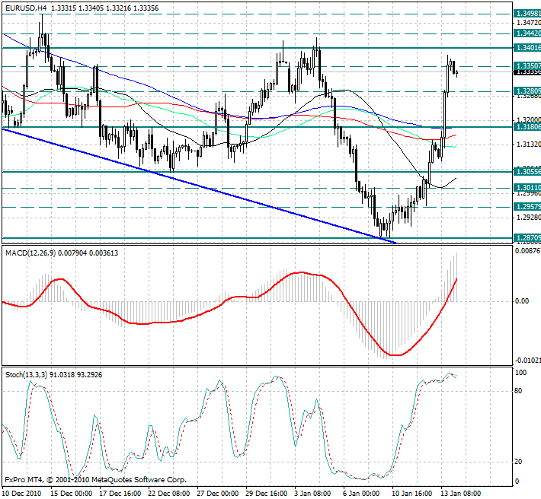Click the 1.3280 level price label
The width and height of the screenshot is (541, 499).
tap(527, 91)
